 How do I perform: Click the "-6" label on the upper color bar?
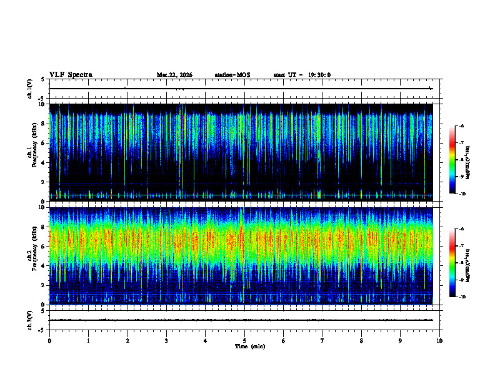(462, 125)
